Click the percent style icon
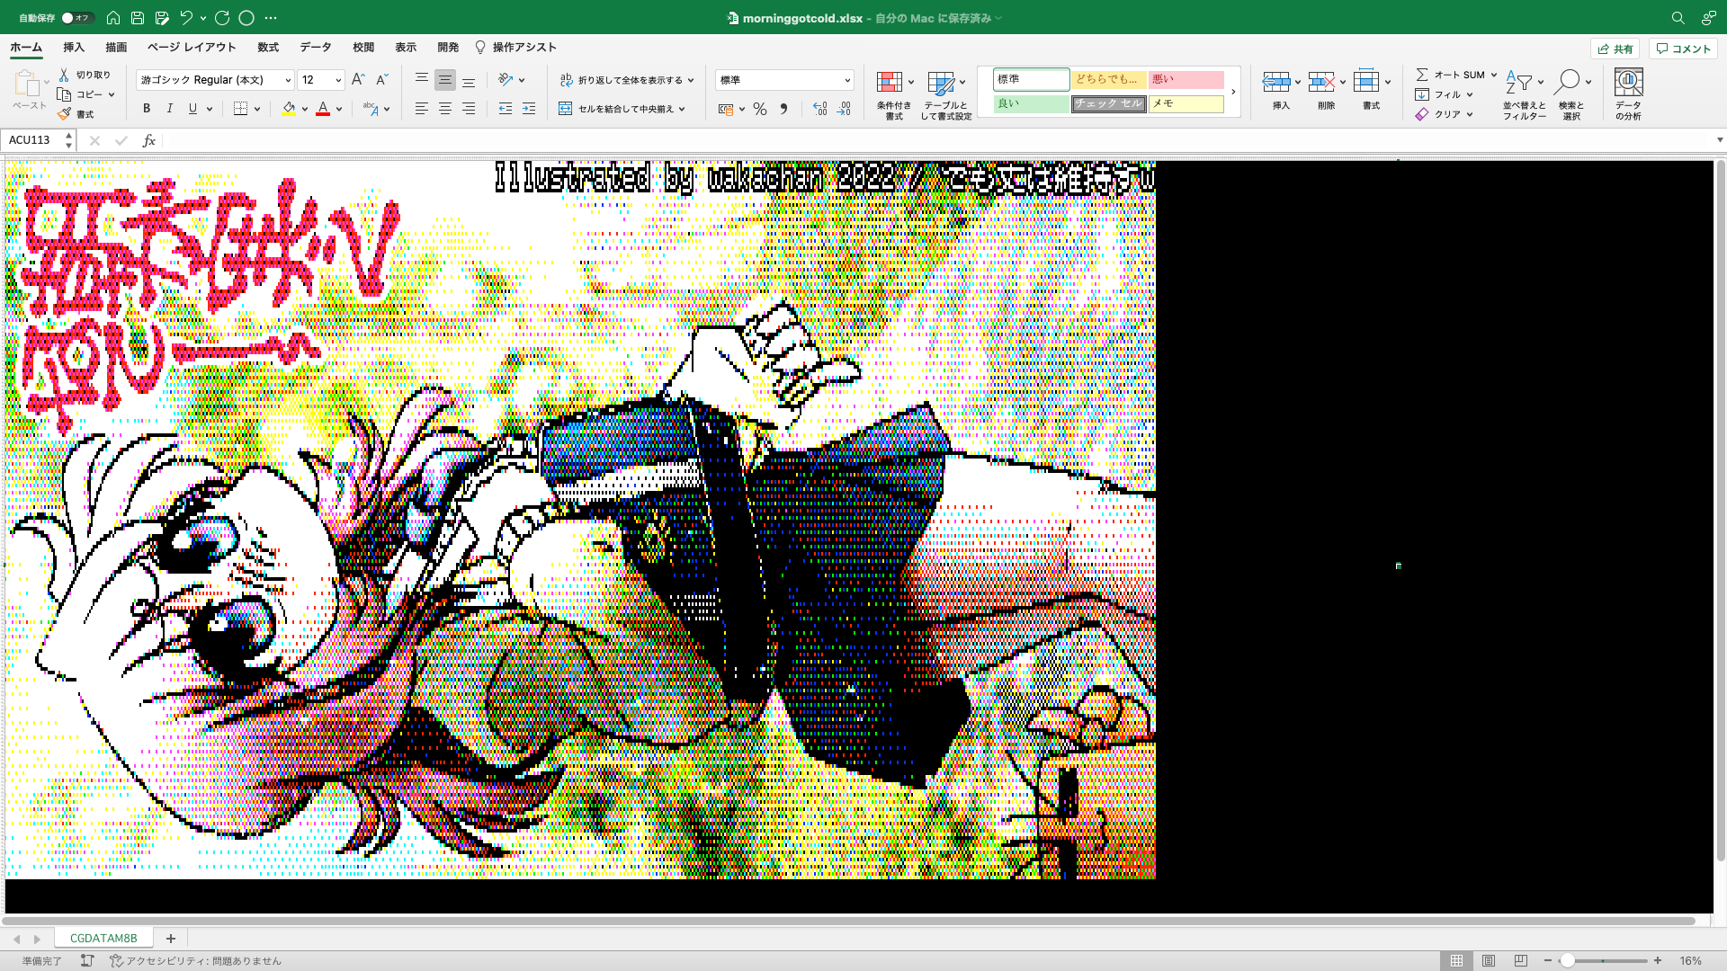The height and width of the screenshot is (971, 1727). (x=760, y=109)
